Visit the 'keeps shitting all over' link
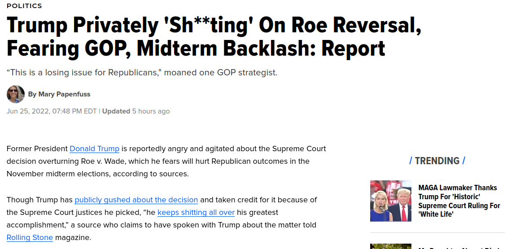507x249 pixels. 196,213
